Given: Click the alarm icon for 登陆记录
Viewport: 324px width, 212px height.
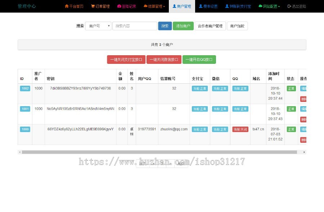Looking at the screenshot, I should [119, 6].
